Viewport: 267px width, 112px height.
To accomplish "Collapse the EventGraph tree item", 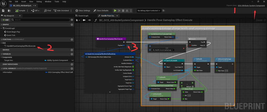I will [x=1, y=28].
